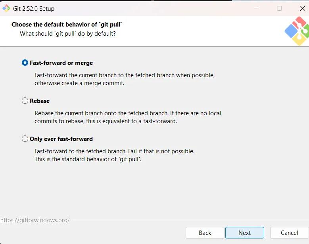Click the greyed-out maximize window icon
Image resolution: width=309 pixels, height=244 pixels.
[279, 8]
